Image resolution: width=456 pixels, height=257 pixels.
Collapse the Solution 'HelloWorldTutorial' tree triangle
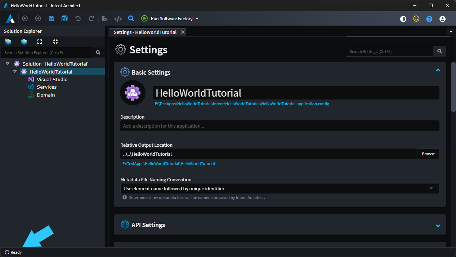8,64
